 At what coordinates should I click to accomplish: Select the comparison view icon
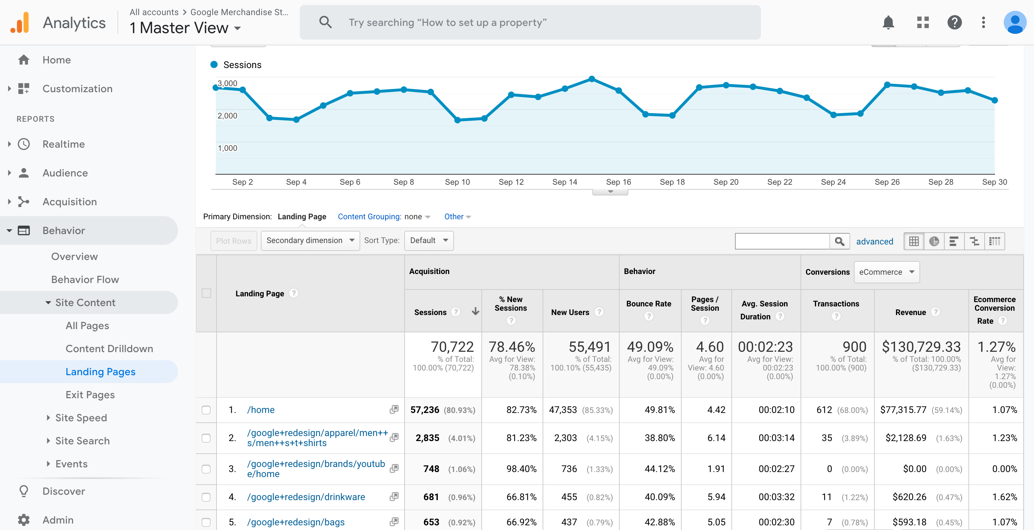975,241
